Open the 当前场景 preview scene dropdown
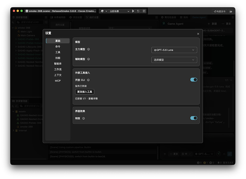The image size is (246, 179). [119, 11]
